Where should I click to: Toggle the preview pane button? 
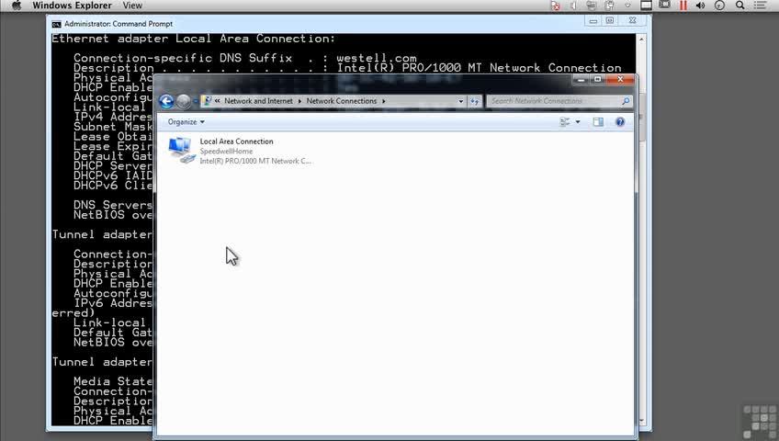click(598, 121)
